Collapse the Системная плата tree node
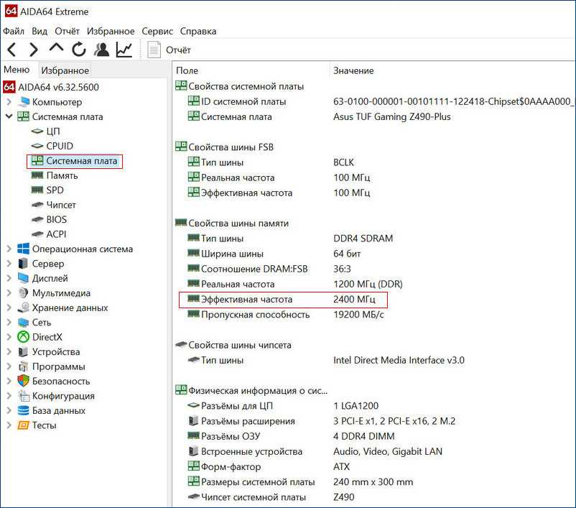The height and width of the screenshot is (508, 576). pyautogui.click(x=9, y=116)
